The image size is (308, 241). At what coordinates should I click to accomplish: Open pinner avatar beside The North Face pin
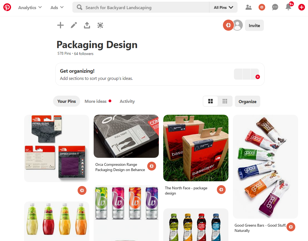click(x=221, y=190)
